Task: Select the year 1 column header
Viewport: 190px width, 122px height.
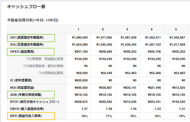Action: [x=78, y=30]
